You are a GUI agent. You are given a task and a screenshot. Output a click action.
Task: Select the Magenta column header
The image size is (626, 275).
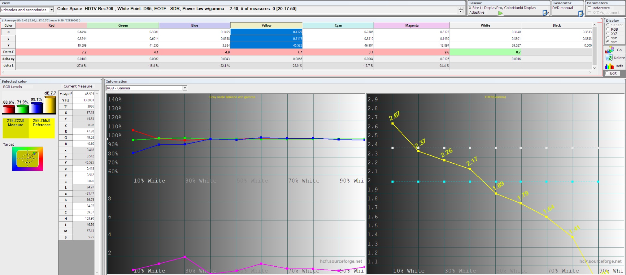pyautogui.click(x=412, y=25)
